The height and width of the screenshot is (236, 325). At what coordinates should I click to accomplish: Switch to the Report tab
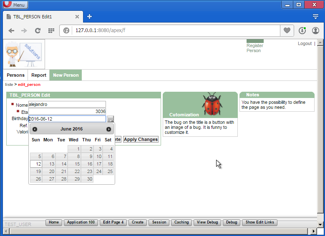pos(39,75)
